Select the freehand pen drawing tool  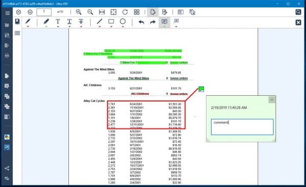click(28, 21)
